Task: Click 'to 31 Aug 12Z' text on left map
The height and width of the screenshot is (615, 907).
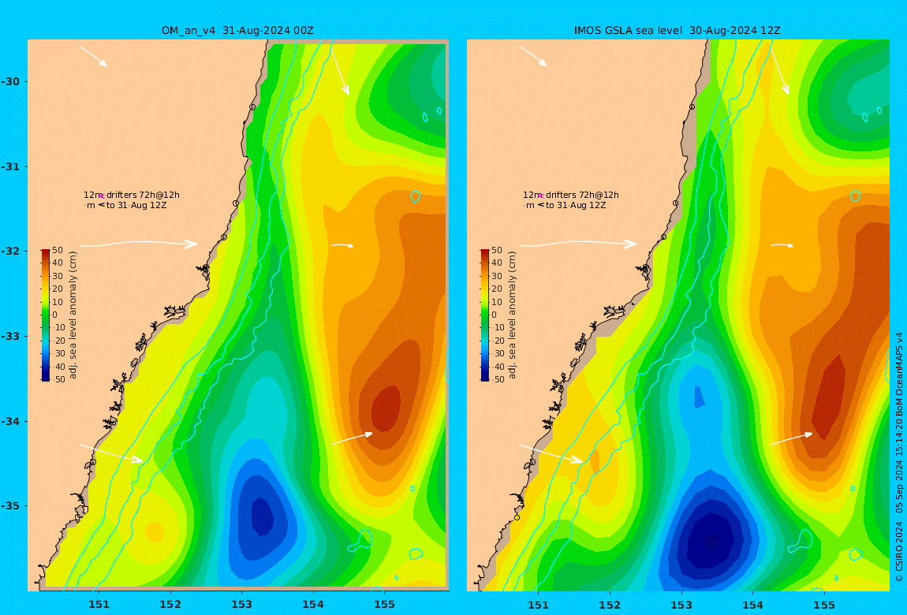Action: pos(136,205)
